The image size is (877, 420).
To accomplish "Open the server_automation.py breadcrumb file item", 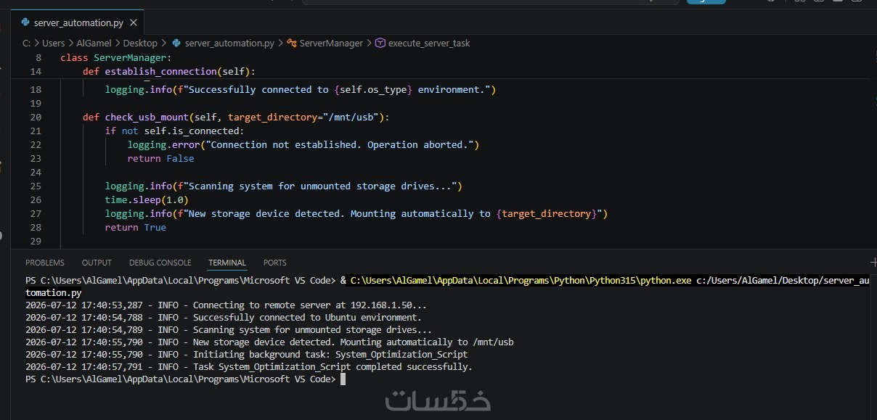I will coord(223,44).
